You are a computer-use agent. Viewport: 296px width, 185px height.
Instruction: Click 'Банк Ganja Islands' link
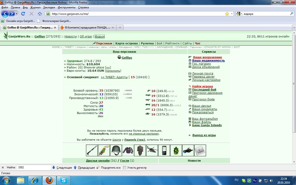coord(207,125)
